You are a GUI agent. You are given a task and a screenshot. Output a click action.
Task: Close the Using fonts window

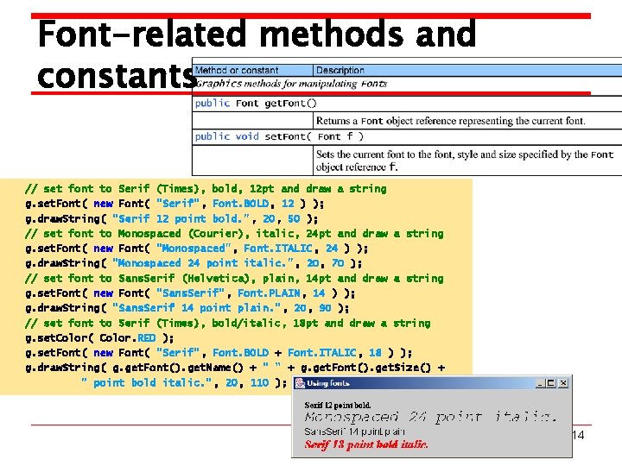(563, 383)
